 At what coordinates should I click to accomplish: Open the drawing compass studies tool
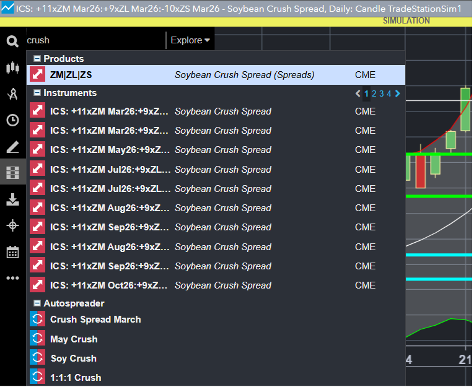pyautogui.click(x=12, y=94)
